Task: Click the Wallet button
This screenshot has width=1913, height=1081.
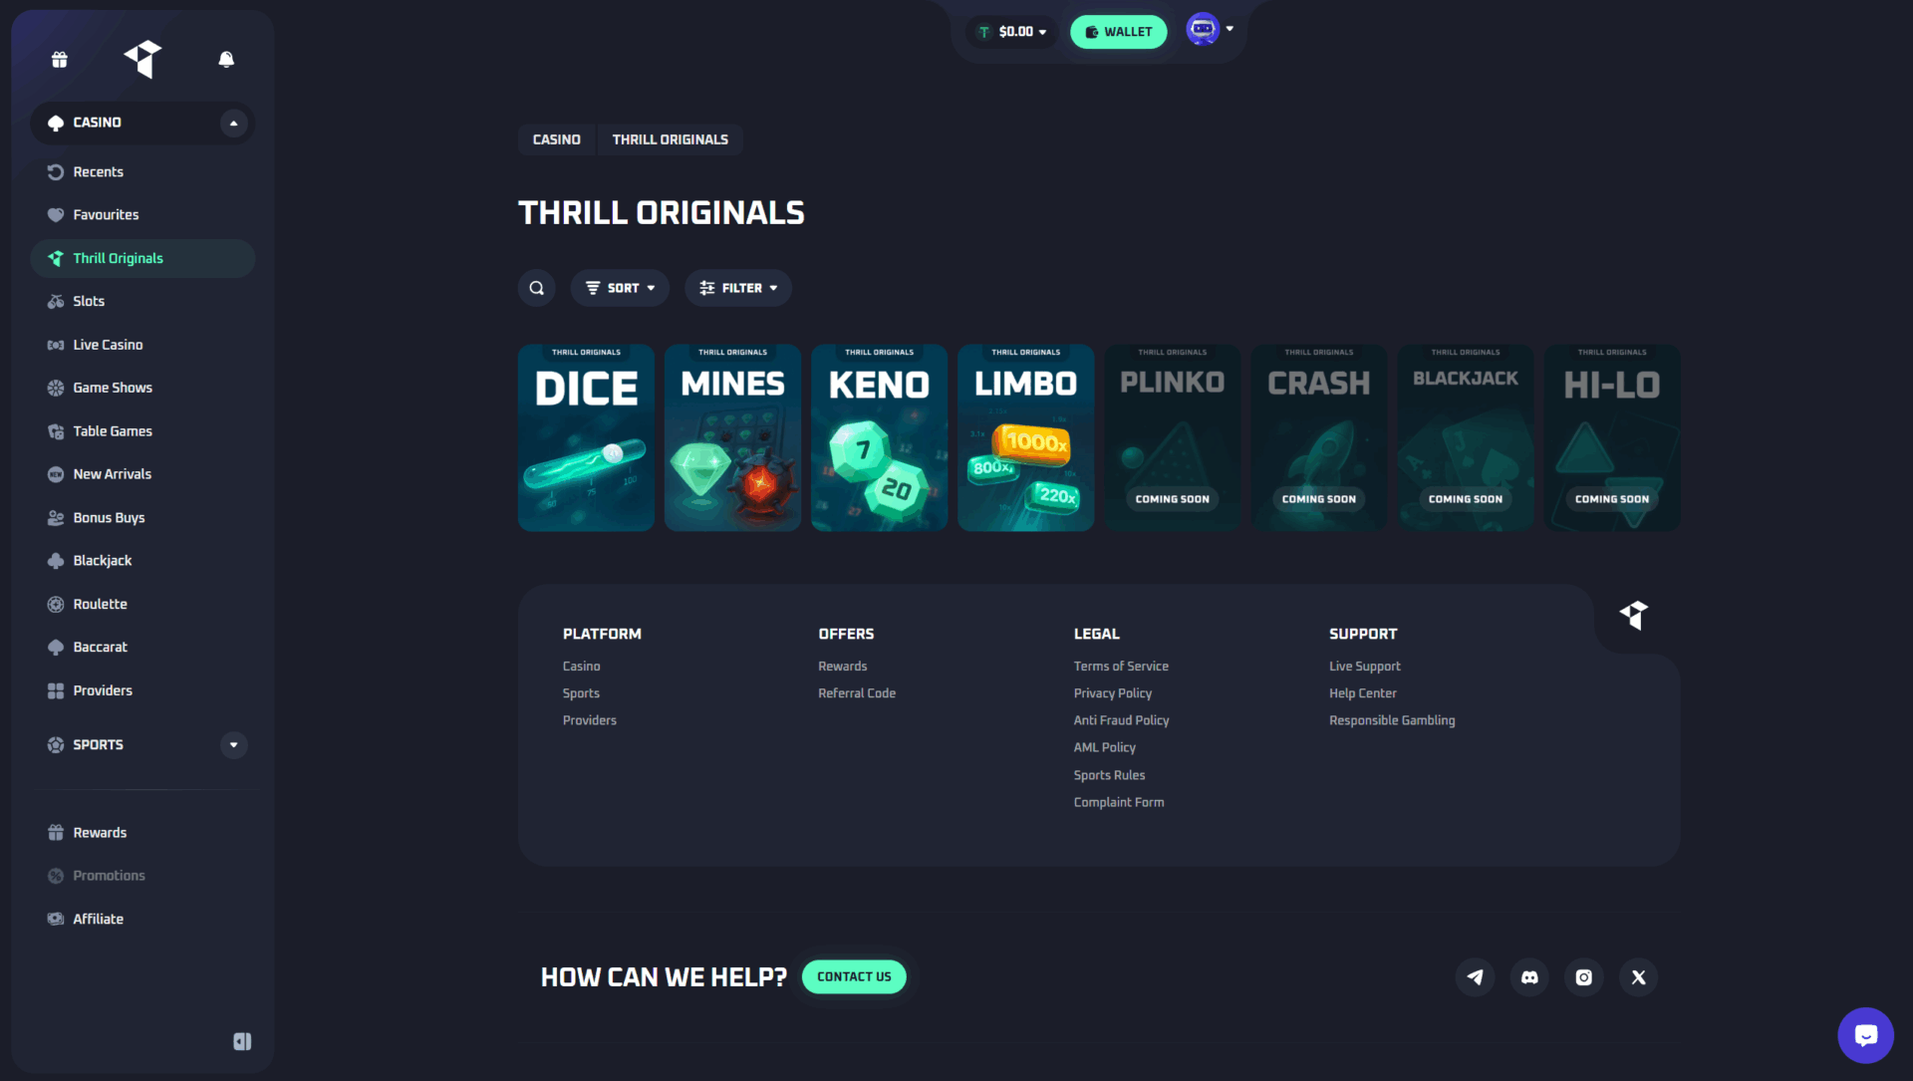Action: pos(1118,32)
